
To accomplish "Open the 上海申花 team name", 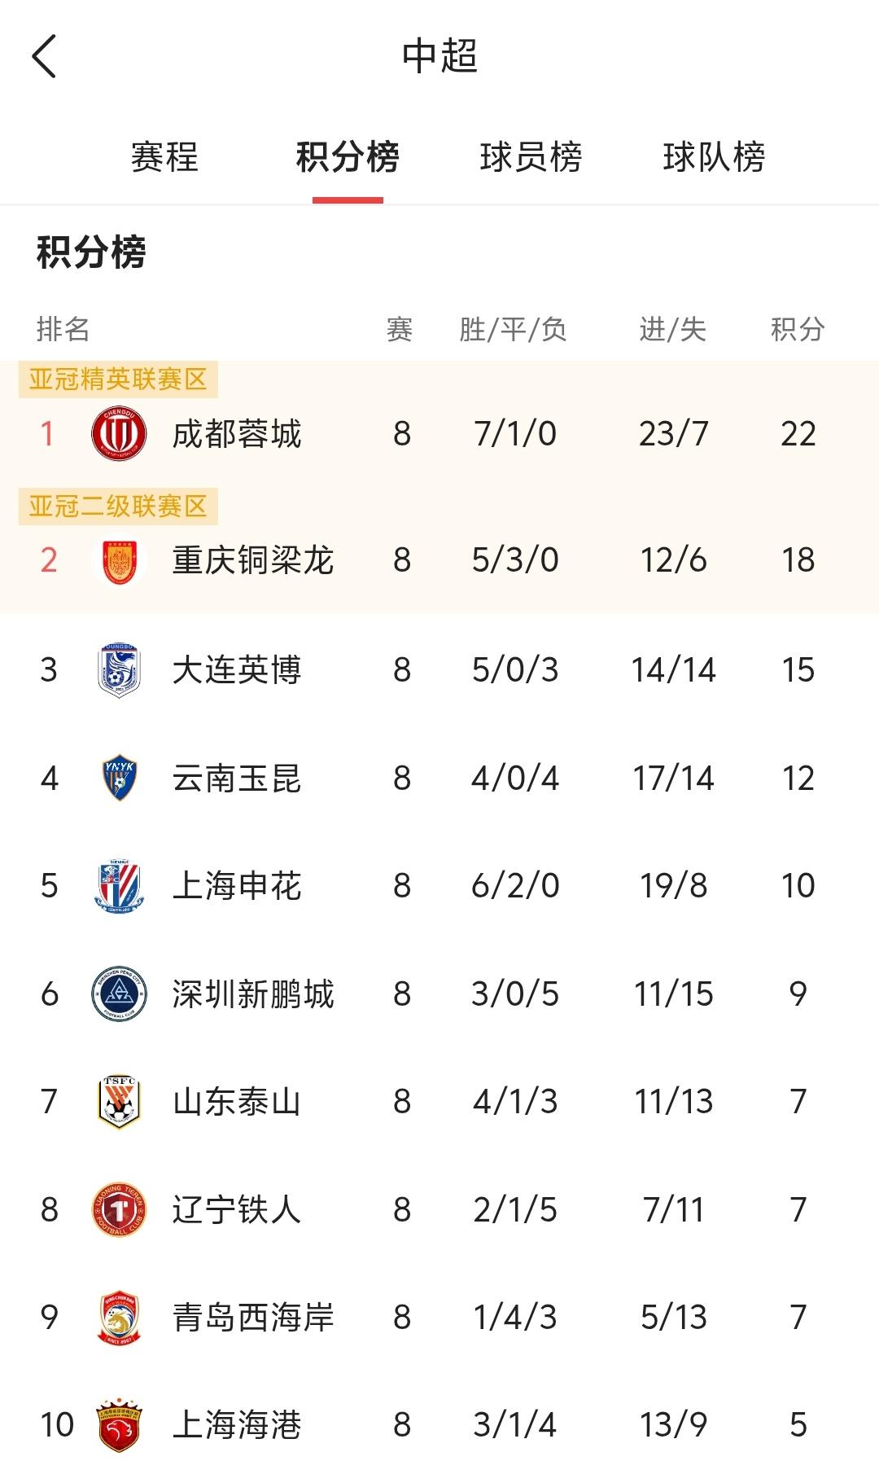I will 237,886.
